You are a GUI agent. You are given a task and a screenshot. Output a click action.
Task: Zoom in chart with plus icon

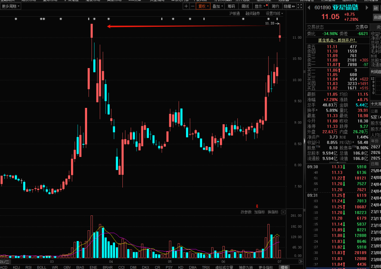pyautogui.click(x=186, y=6)
